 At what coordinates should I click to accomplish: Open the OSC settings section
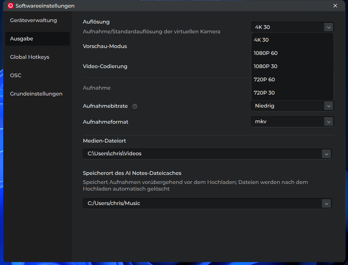pos(37,75)
